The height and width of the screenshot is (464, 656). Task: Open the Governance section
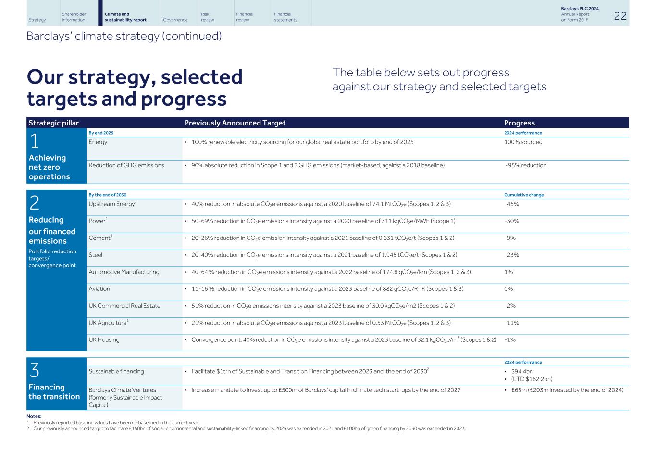tap(175, 20)
